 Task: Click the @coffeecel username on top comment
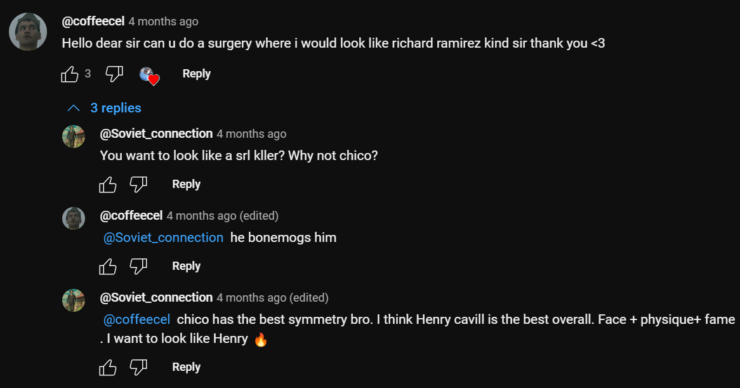(x=93, y=22)
